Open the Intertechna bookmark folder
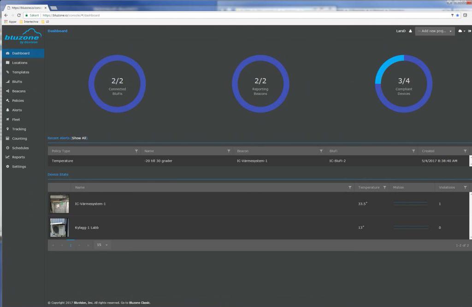Screen dimensions: 472x307 tap(29, 22)
